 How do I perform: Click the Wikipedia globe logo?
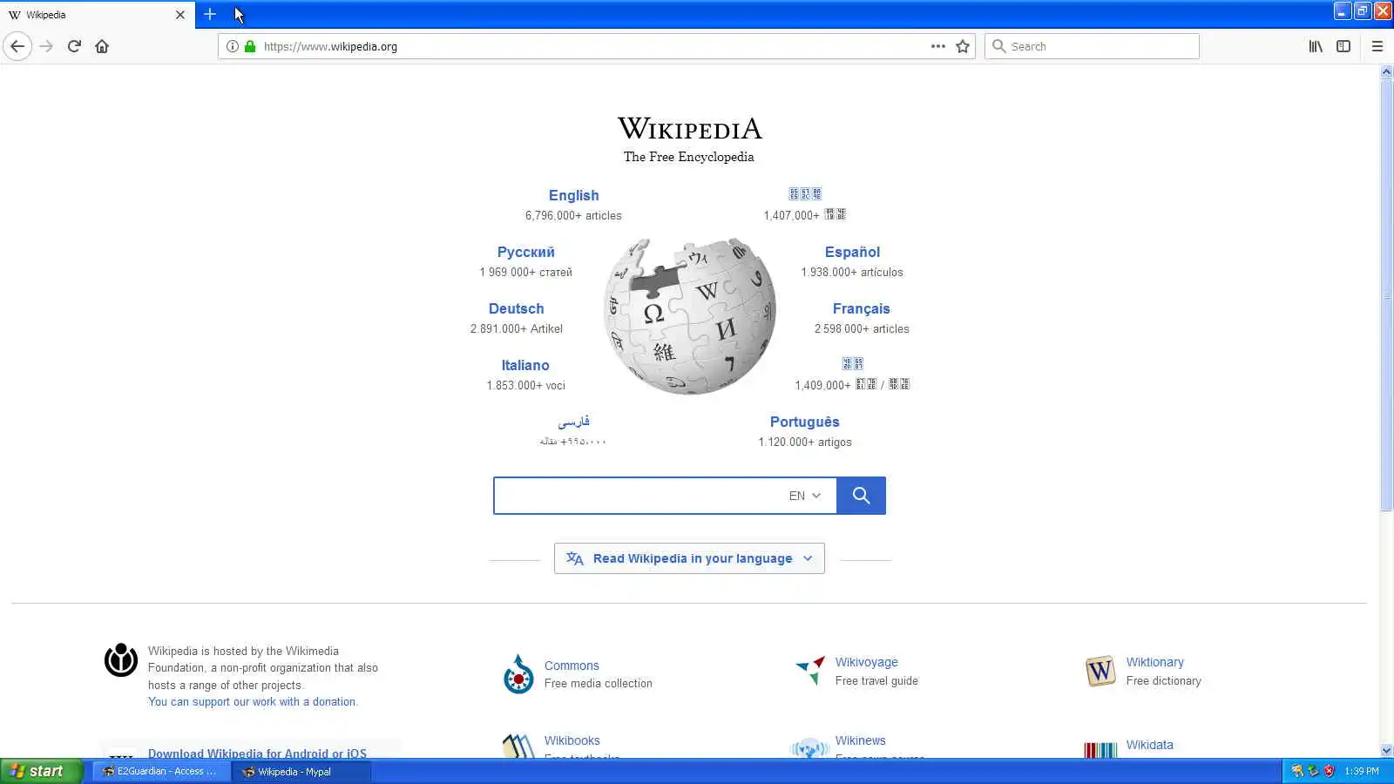[689, 315]
